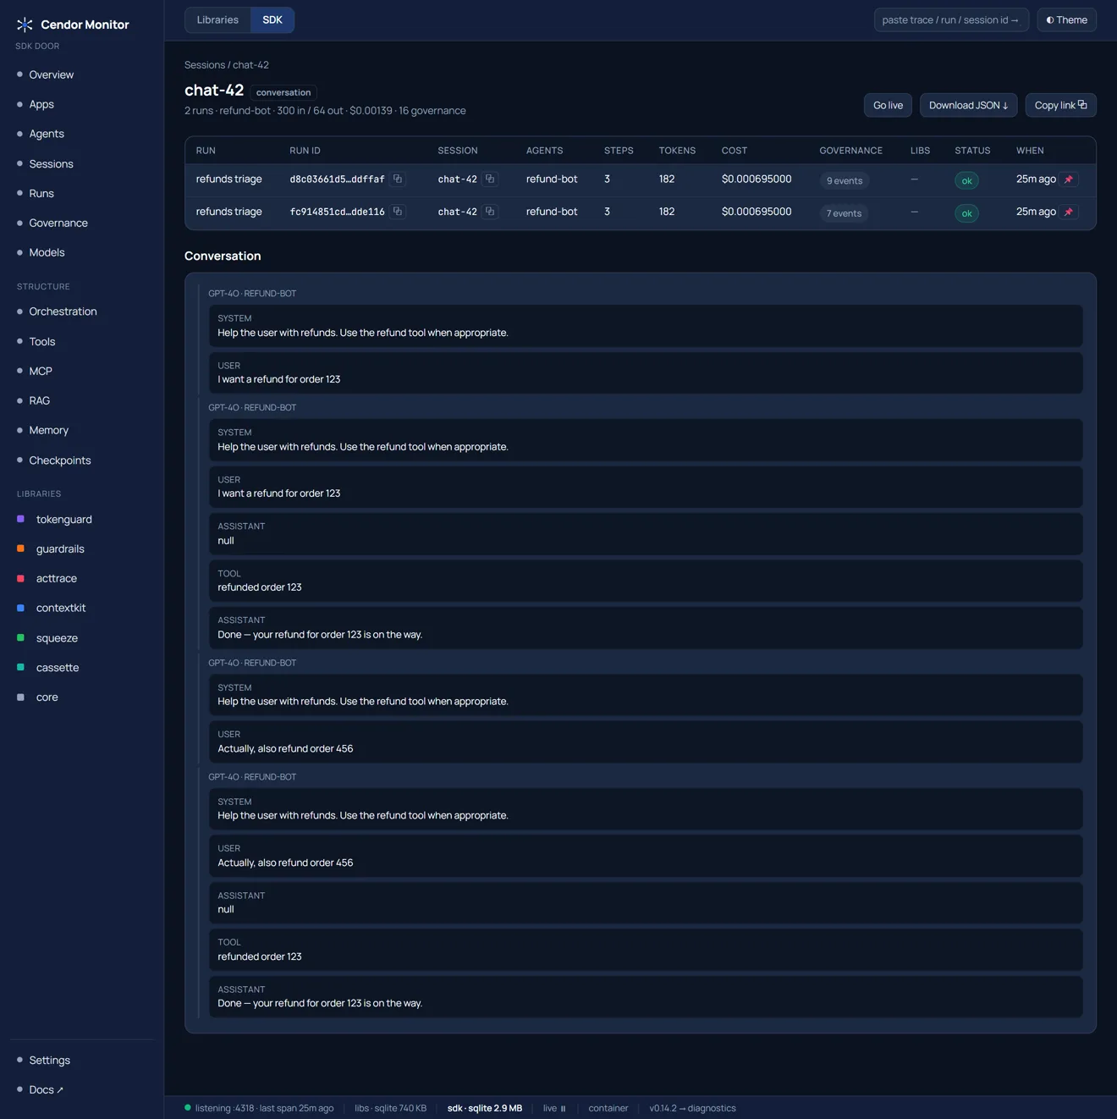This screenshot has width=1117, height=1119.
Task: Click refund-bot agent in d8c03661d5 row
Action: click(552, 179)
